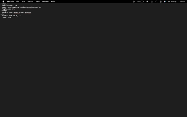Screen dimensions: 187x117
Task: Click the date and time Sat 27 Aug
Action: 176,2
